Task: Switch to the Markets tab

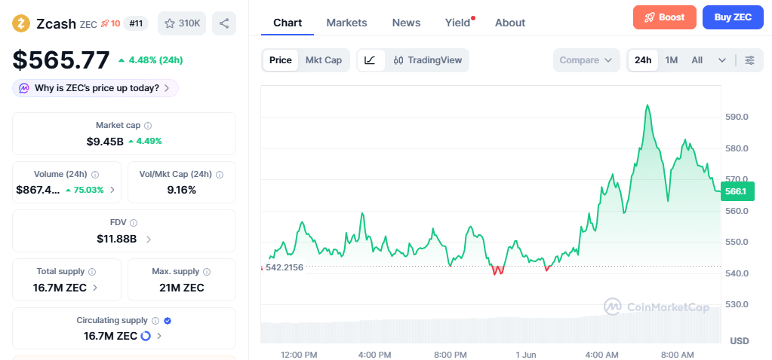Action: [x=346, y=23]
